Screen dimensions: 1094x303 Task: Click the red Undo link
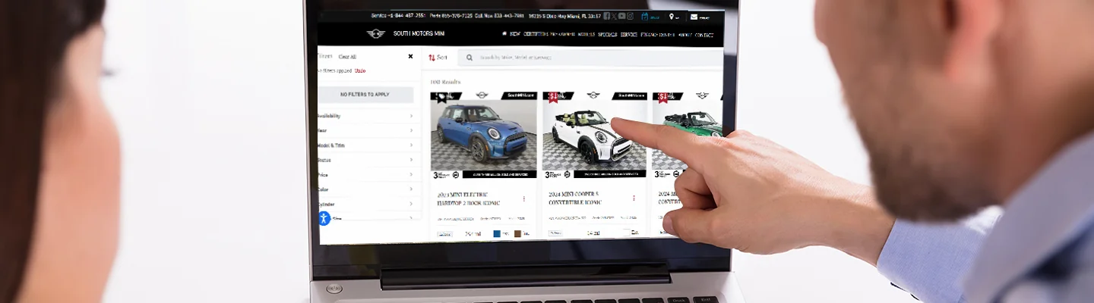[x=360, y=70]
